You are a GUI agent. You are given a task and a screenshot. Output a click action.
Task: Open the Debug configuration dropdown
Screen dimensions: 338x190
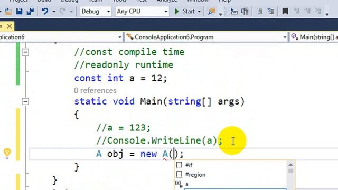(96, 12)
